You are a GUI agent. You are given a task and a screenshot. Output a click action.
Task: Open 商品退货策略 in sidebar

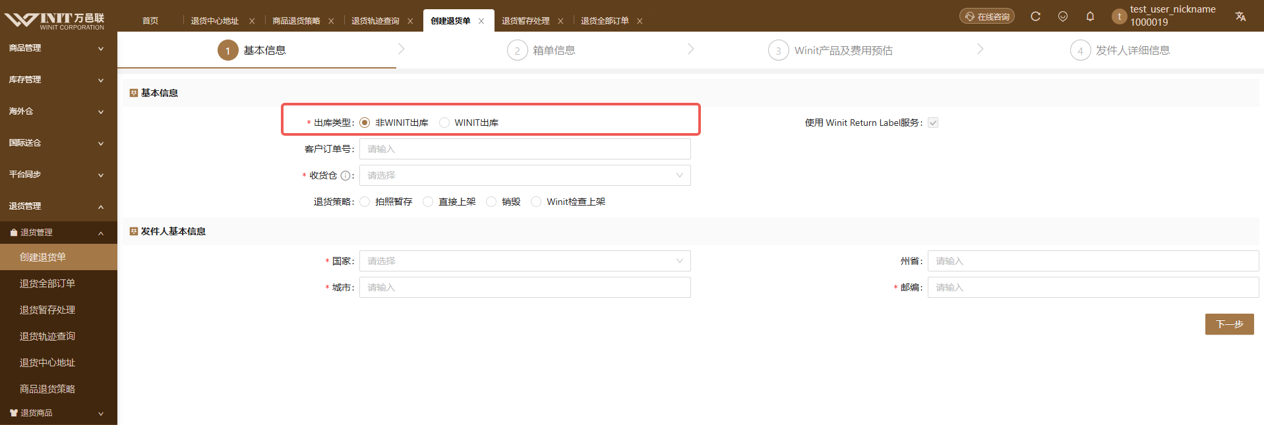point(59,389)
